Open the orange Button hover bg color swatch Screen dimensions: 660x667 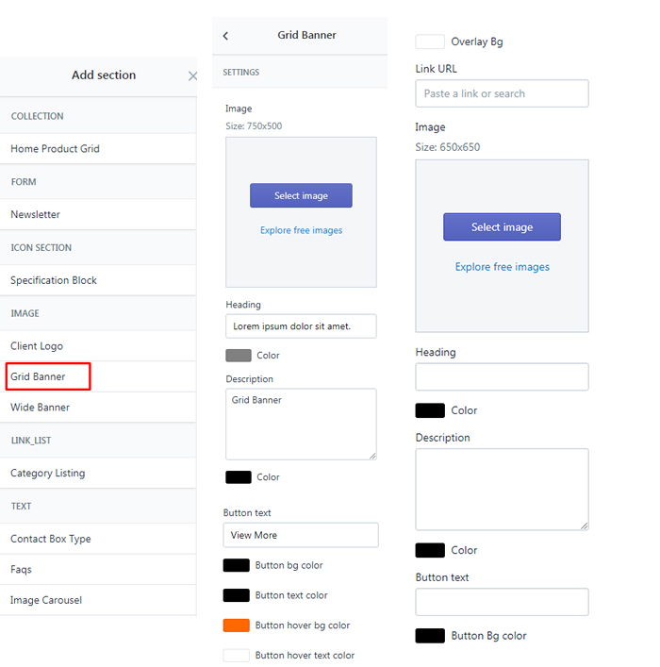236,625
